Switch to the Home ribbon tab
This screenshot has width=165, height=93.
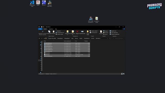[45, 29]
